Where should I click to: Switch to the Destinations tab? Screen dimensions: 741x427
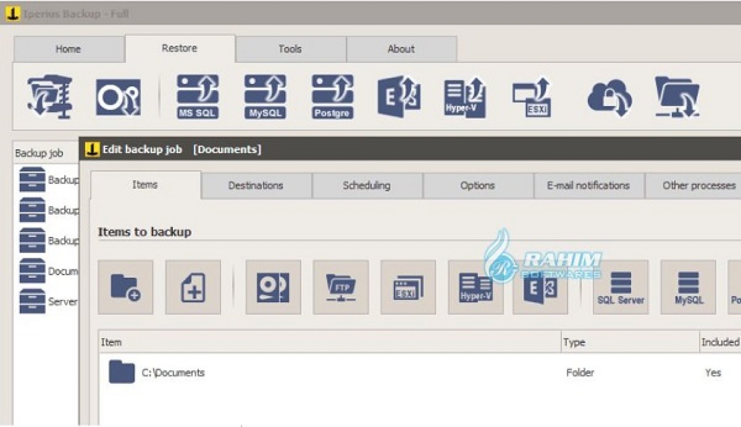(255, 185)
